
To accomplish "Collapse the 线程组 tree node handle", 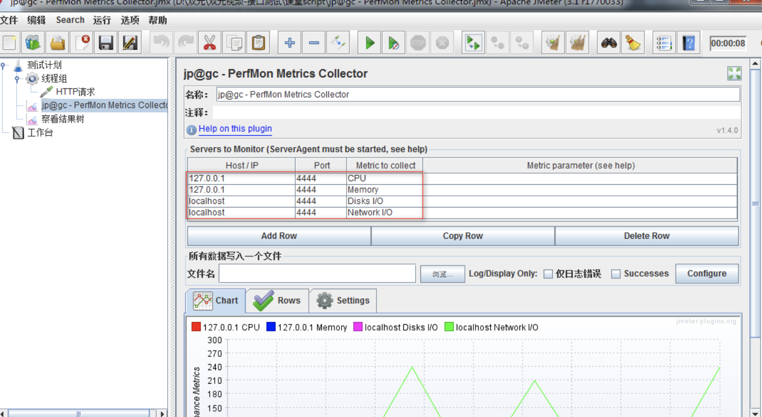I will 17,79.
